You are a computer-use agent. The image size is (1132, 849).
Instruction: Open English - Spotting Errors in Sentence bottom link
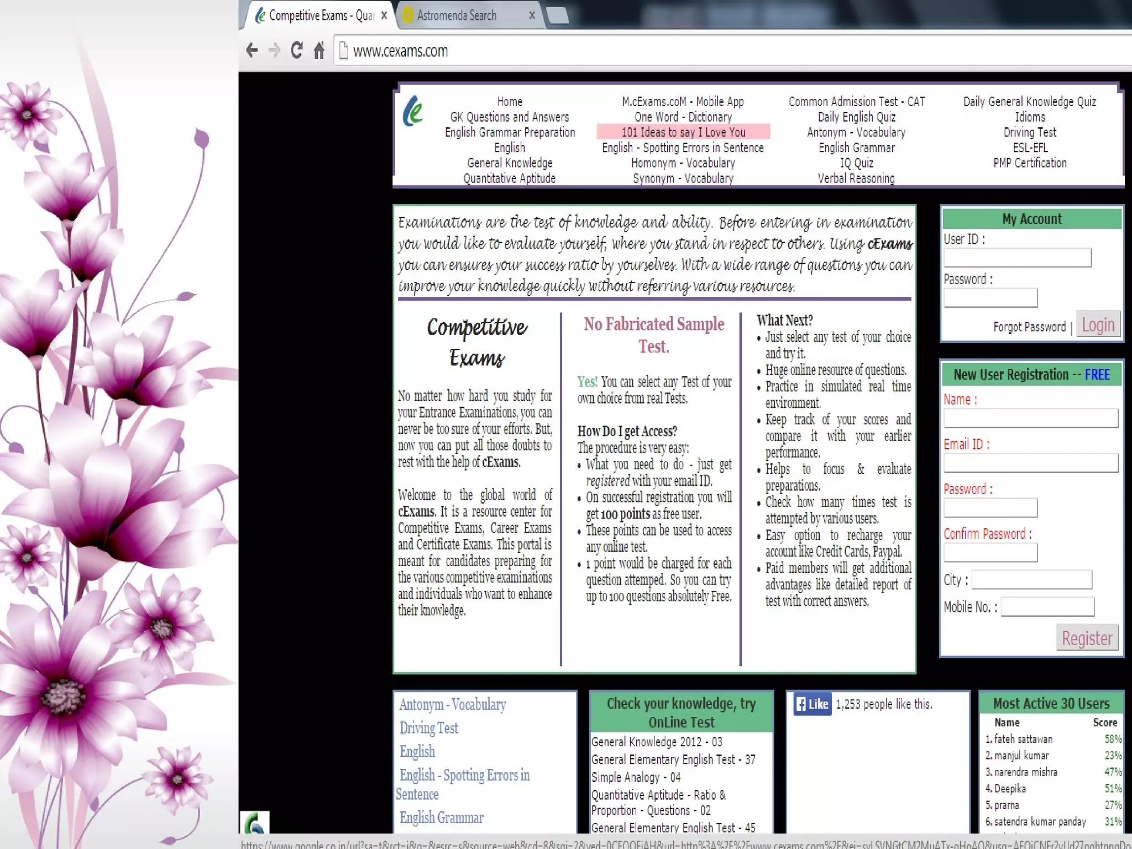pos(463,784)
